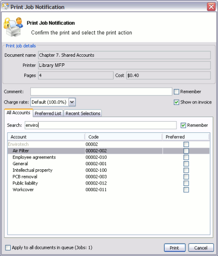Check Preferred box for Public liability
Image resolution: width=218 pixels, height=256 pixels.
coord(186,183)
